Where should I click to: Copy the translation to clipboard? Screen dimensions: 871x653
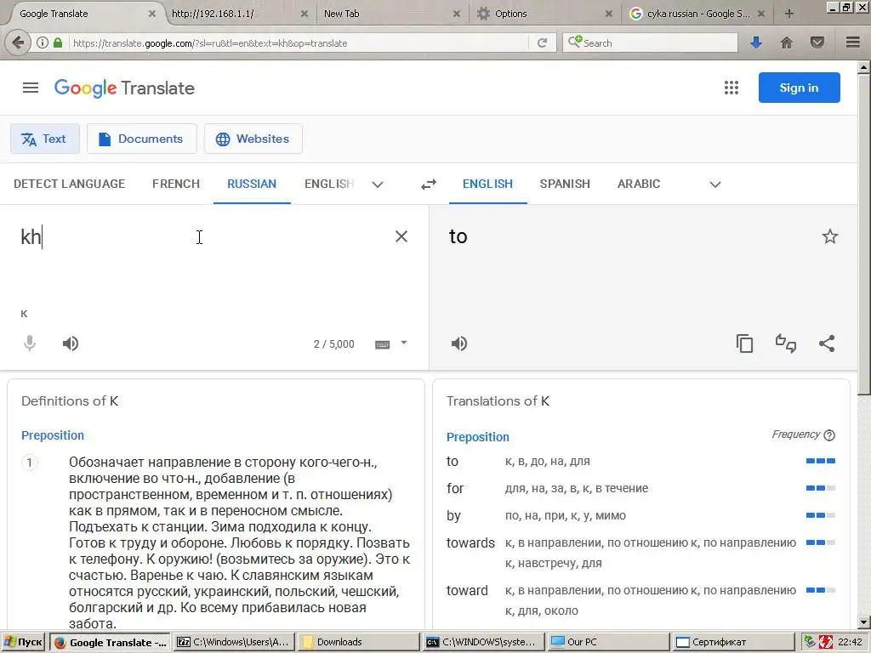coord(744,344)
